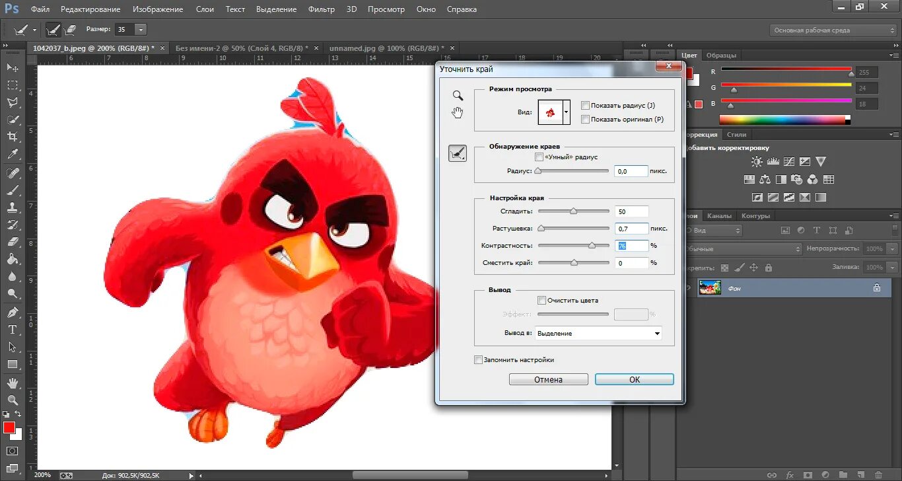Add a Threshold adjustment
The width and height of the screenshot is (902, 481).
coord(788,197)
